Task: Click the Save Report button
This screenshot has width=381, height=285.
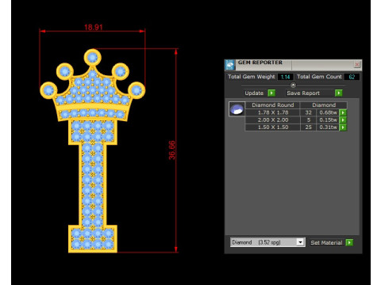Action: (x=310, y=93)
